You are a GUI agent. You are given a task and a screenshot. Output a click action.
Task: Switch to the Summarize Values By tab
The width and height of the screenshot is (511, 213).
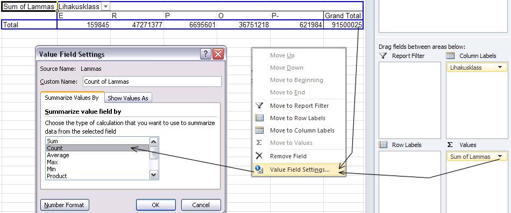(72, 98)
